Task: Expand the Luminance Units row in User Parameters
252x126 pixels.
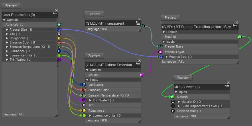Action: pyautogui.click(x=7, y=55)
